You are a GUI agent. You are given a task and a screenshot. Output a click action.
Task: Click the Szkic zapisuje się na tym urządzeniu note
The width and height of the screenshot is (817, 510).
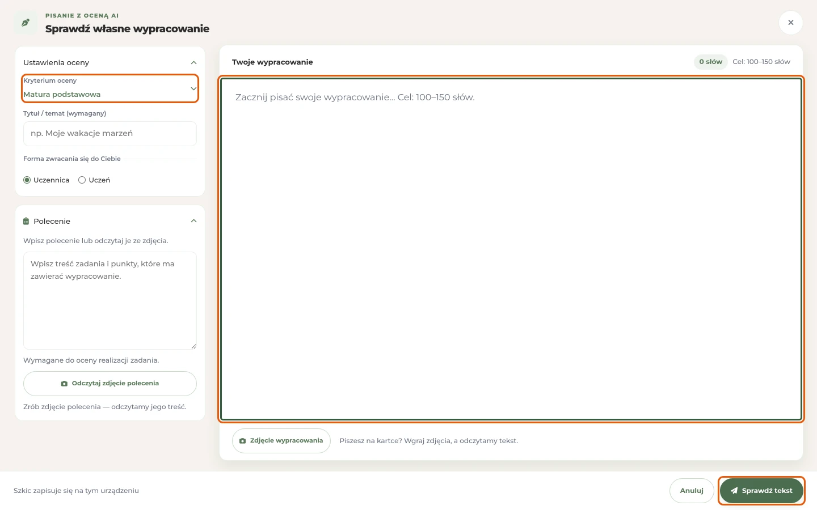(x=76, y=491)
